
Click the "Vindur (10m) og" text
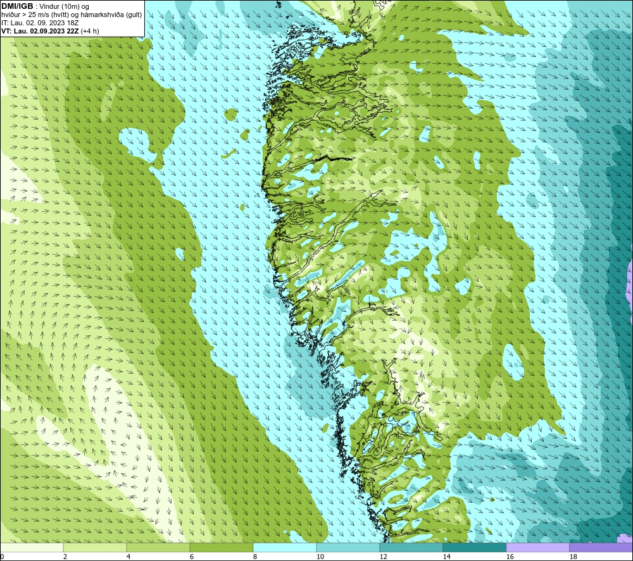point(64,7)
